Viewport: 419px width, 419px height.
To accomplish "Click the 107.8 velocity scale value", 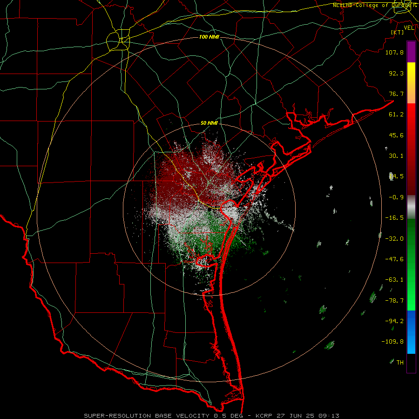I will click(394, 52).
